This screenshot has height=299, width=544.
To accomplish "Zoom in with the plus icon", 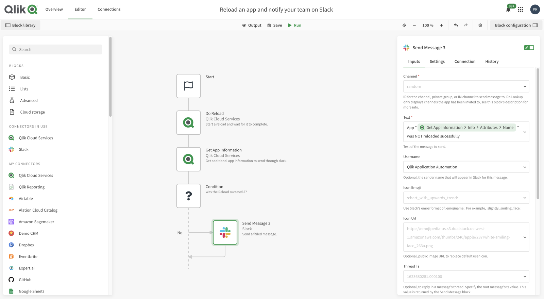I will point(441,25).
